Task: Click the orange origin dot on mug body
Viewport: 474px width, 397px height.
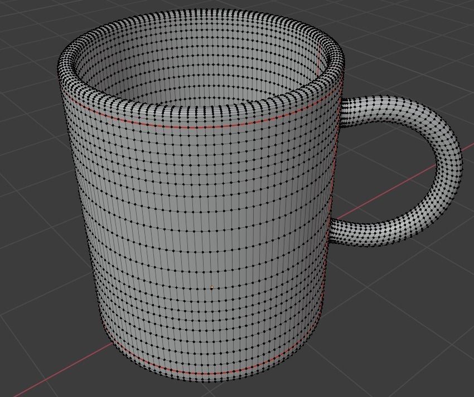Action: tap(211, 287)
